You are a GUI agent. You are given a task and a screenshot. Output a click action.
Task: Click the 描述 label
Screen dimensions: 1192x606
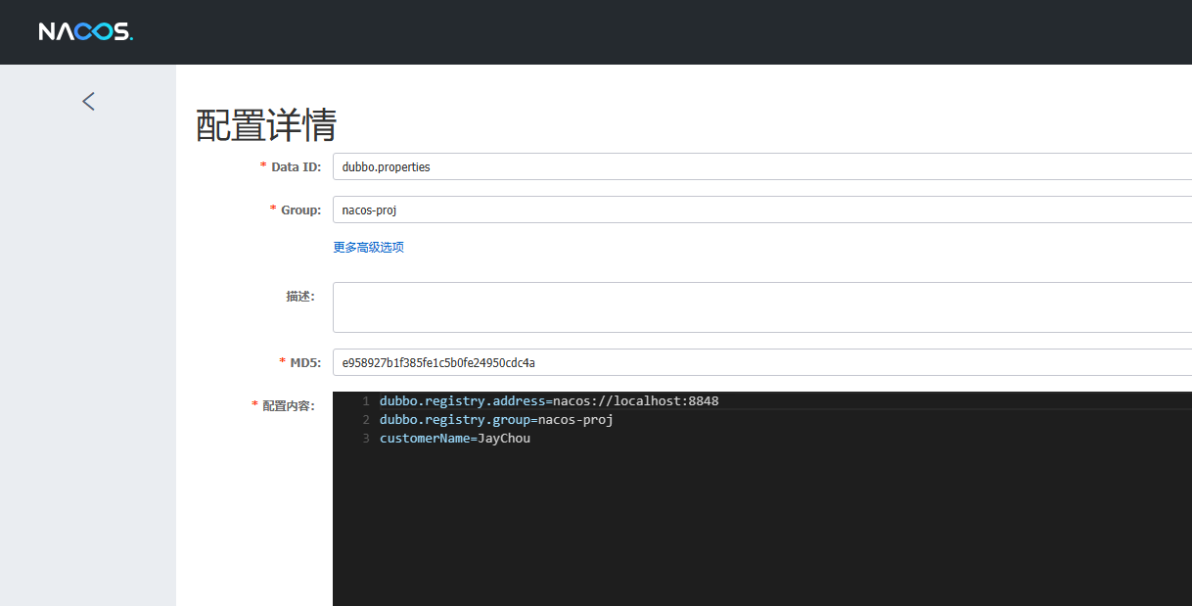(300, 297)
